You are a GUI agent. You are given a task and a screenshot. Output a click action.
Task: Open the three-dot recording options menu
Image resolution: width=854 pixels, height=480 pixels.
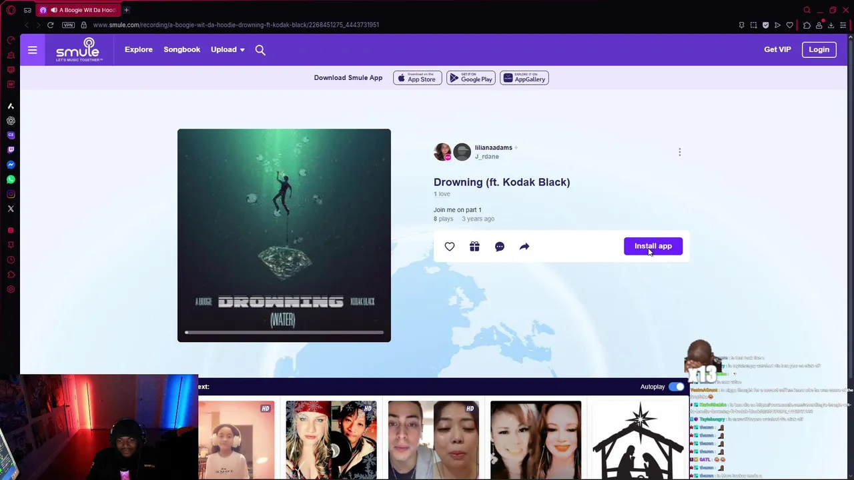680,152
